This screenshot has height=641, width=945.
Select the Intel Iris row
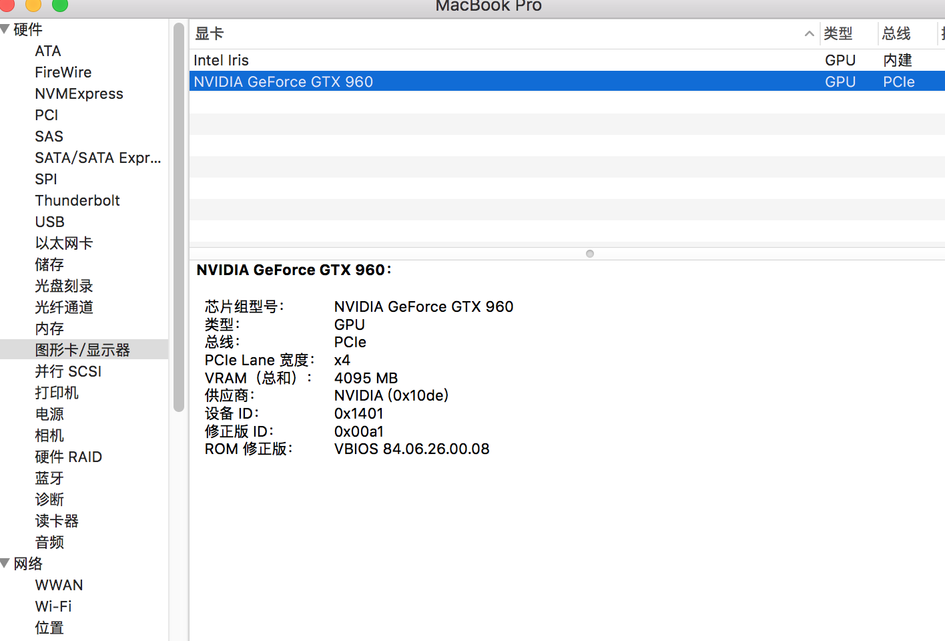567,60
